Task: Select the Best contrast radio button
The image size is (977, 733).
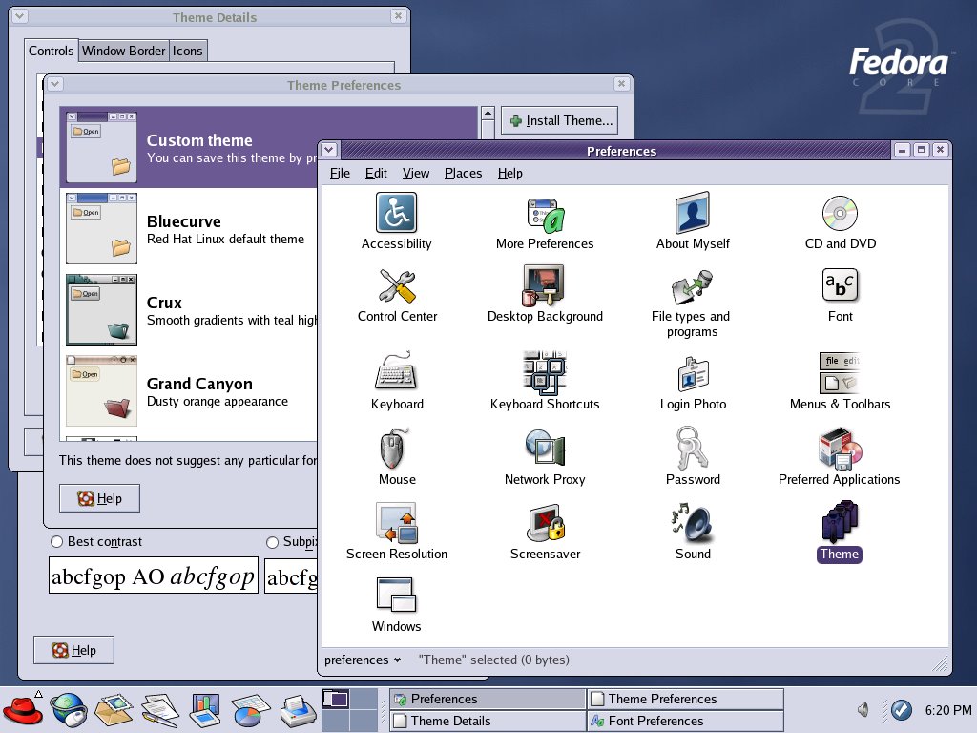Action: 56,542
